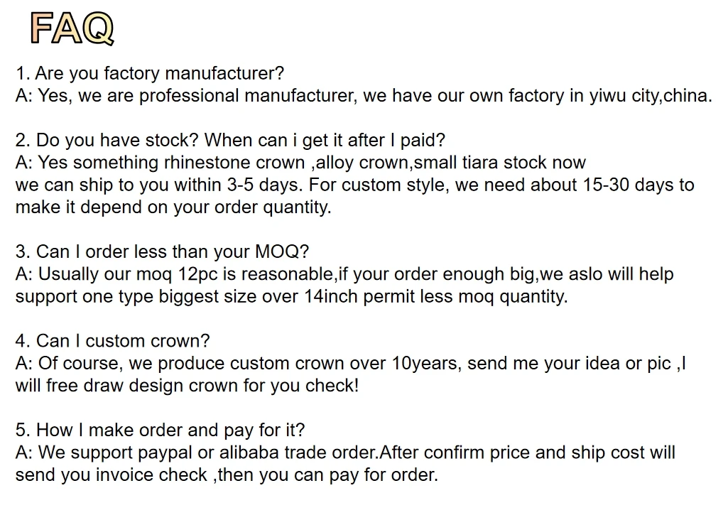Click the word 'MOQ?' in question 3

(282, 251)
